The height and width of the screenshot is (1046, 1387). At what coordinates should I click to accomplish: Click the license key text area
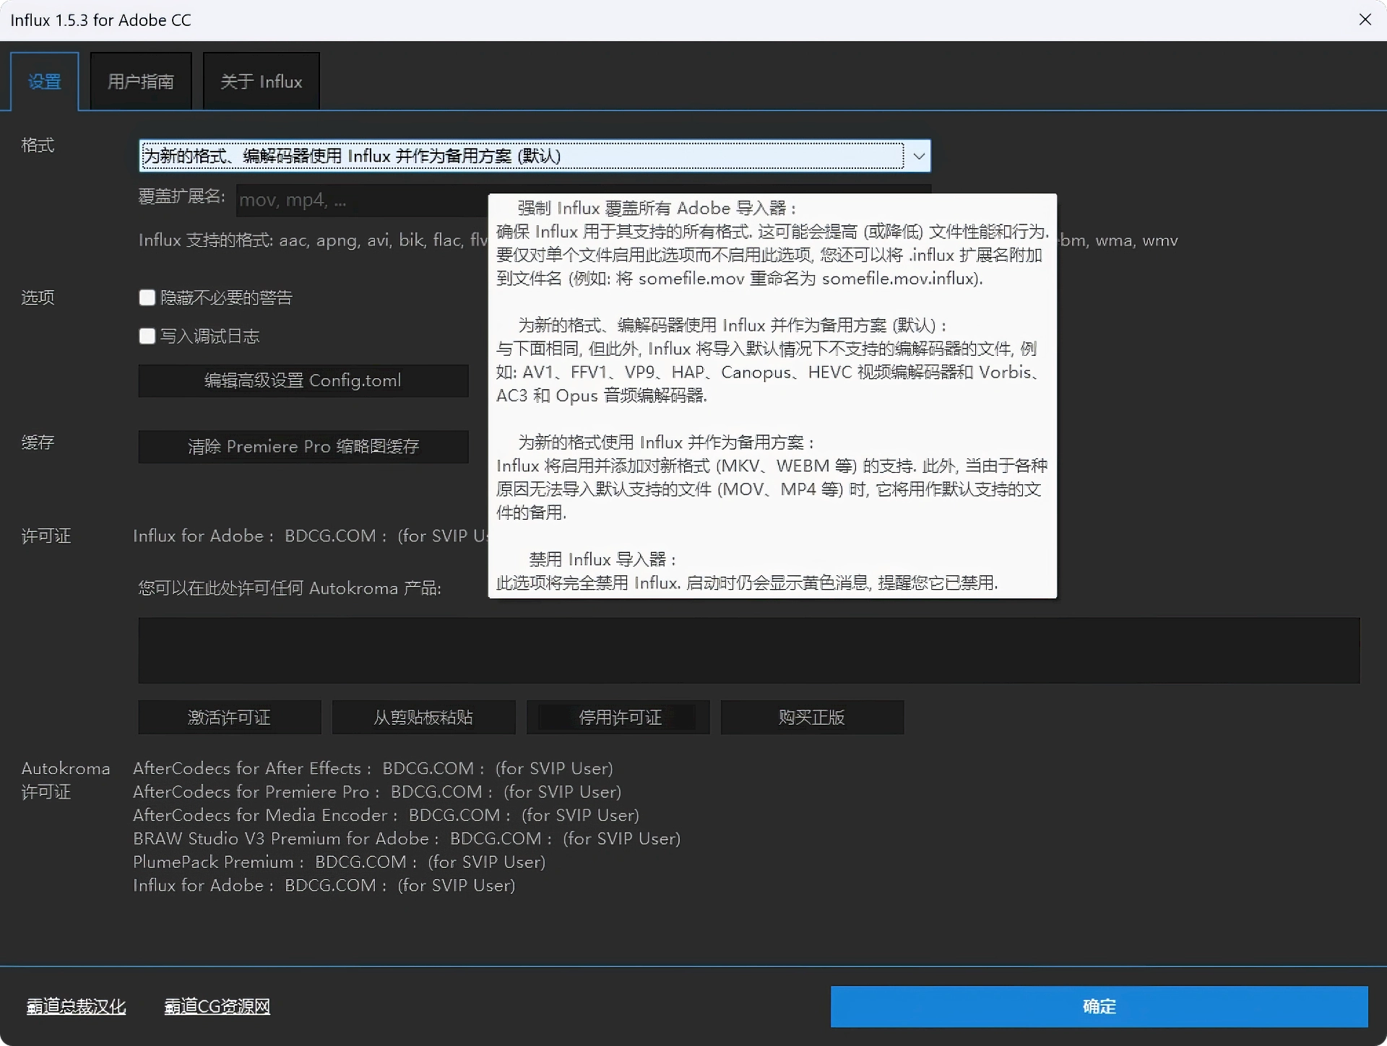click(749, 650)
